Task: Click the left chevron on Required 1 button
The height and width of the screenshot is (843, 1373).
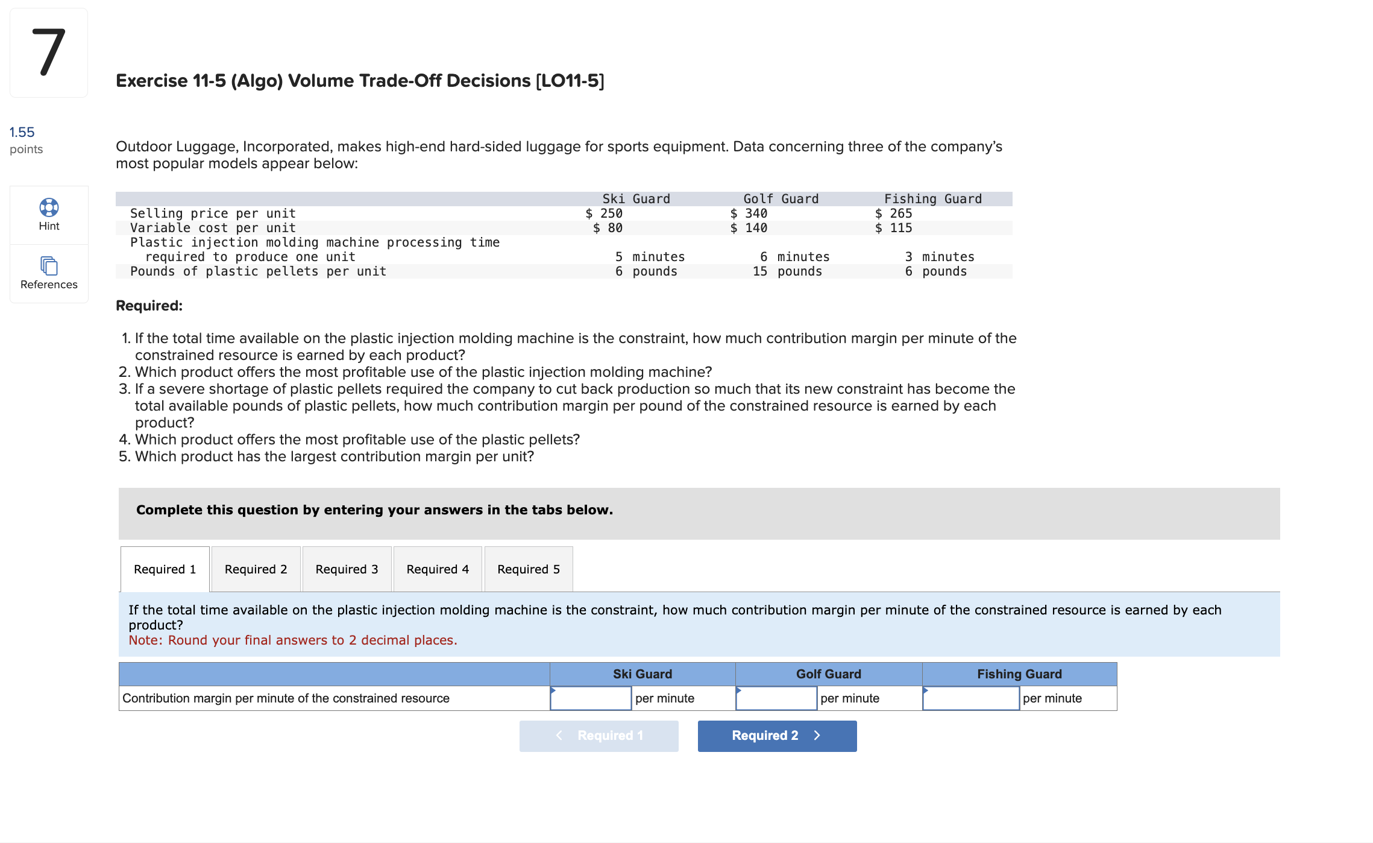Action: coord(559,736)
